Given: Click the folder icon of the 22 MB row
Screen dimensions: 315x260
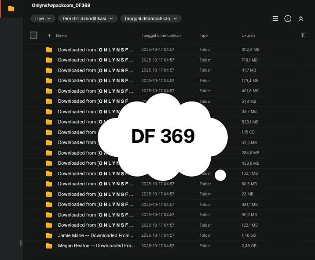Looking at the screenshot, I should pos(49,194).
